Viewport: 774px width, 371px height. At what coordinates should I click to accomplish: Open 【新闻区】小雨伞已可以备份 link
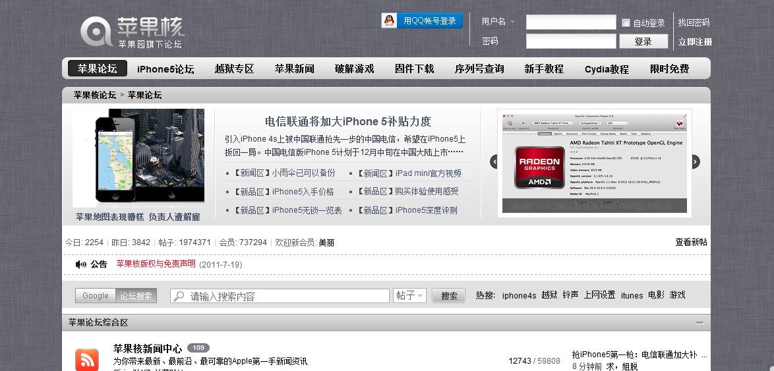click(283, 173)
